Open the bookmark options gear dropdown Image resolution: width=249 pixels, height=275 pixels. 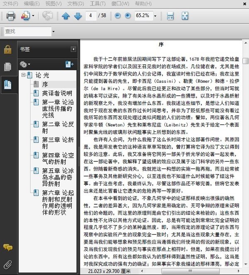point(25,64)
